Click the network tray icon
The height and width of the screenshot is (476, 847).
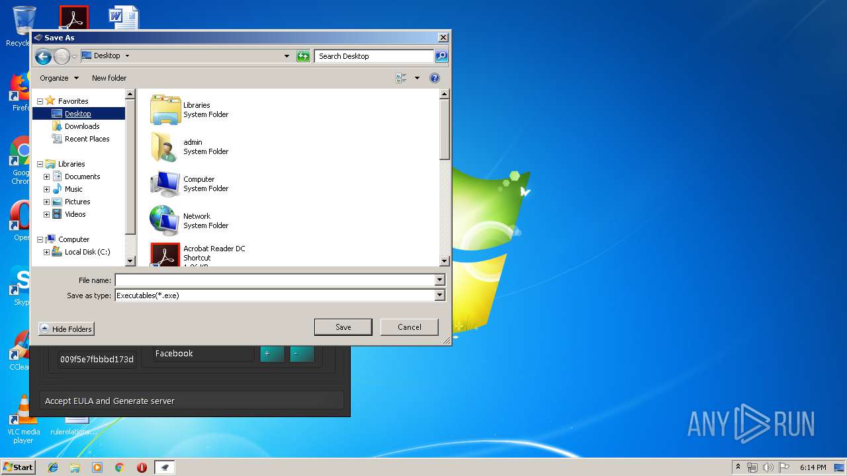tap(752, 467)
